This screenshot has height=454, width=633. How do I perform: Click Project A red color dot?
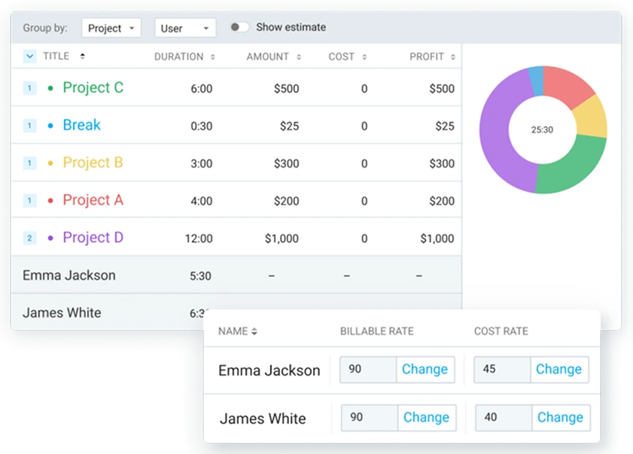coord(50,200)
